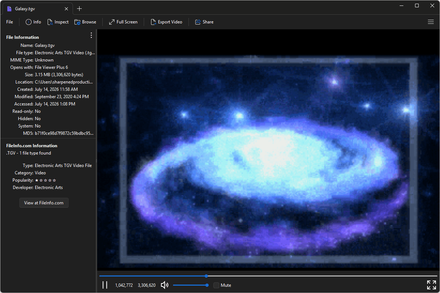Viewport: 440px width, 293px height.
Task: Click the Type value Electronic Arts TGV Video File
Action: pyautogui.click(x=63, y=166)
